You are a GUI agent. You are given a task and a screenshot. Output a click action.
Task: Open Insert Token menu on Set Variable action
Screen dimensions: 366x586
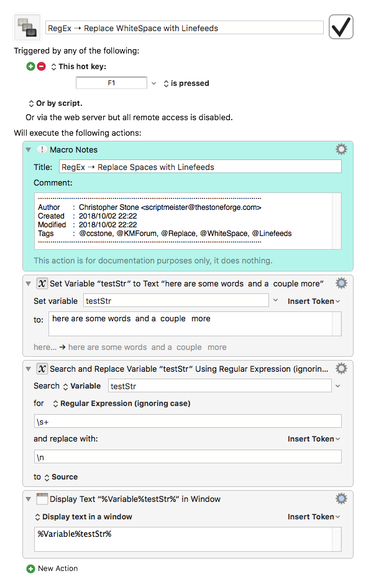point(313,301)
